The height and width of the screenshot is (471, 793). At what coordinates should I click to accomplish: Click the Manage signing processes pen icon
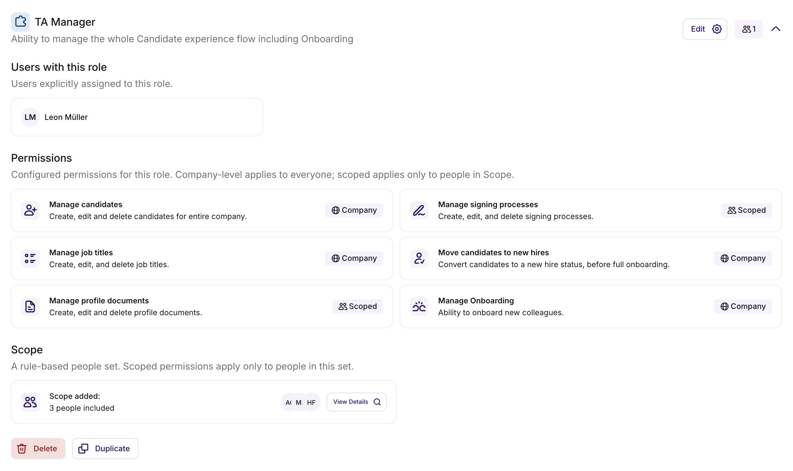coord(419,210)
